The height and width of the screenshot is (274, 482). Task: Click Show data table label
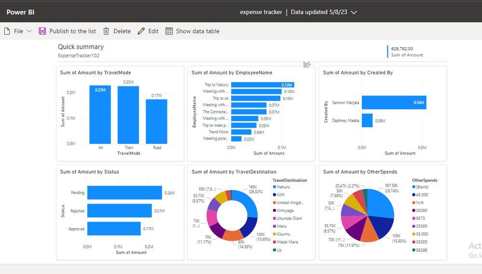click(x=198, y=31)
